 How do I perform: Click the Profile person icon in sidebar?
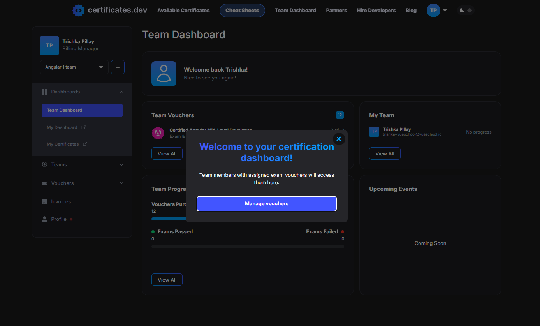[44, 219]
